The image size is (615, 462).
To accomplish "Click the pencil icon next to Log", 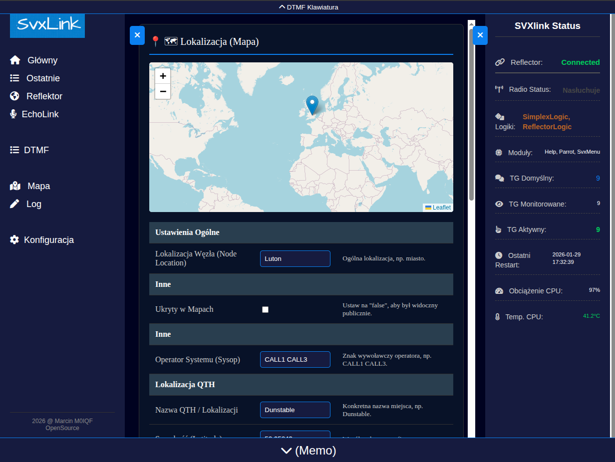I will click(x=15, y=204).
